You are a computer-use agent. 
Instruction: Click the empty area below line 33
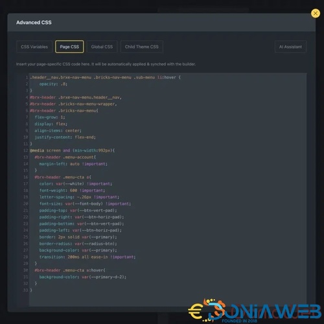coord(168,299)
